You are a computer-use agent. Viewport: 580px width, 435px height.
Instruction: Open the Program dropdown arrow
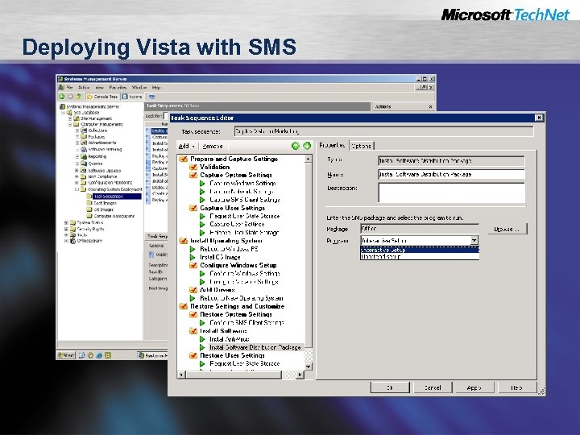click(474, 241)
